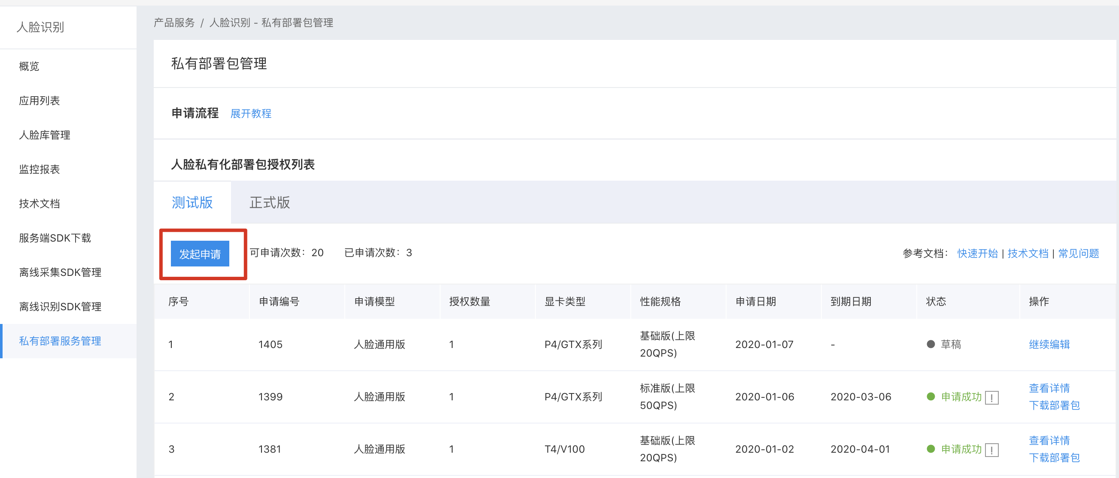Click the 私有部署包管理 page title

[x=219, y=64]
